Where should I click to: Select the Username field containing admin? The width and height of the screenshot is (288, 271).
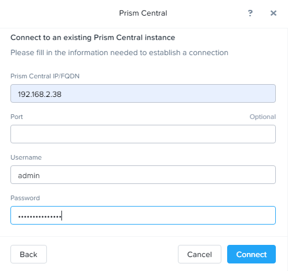coord(143,175)
